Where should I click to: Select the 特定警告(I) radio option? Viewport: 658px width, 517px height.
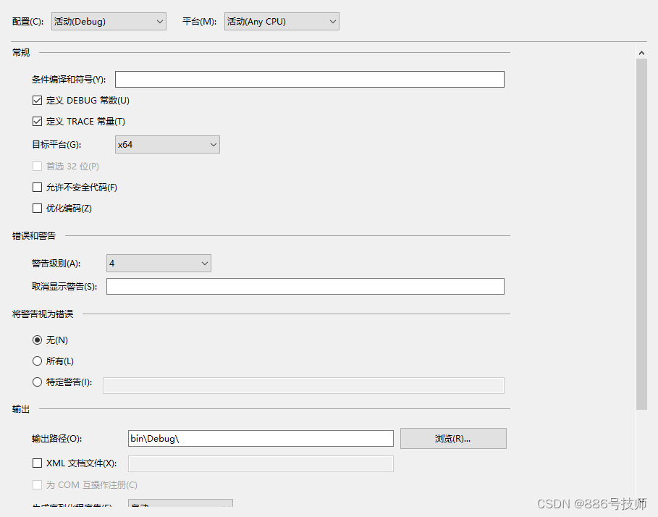click(x=37, y=382)
